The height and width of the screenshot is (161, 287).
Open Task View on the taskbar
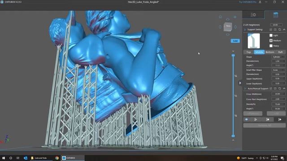click(18, 158)
